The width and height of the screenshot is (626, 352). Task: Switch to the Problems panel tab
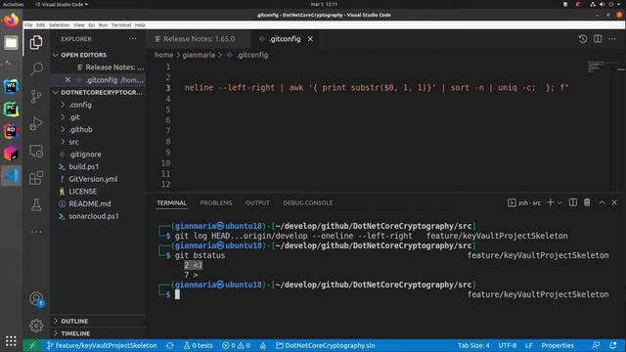click(215, 202)
